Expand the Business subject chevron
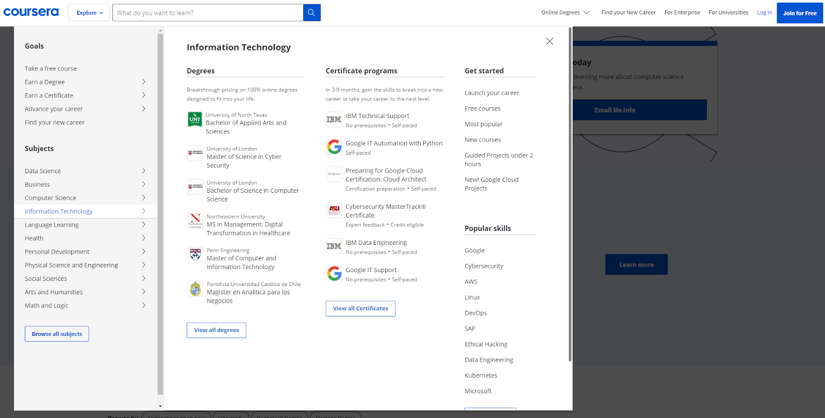 click(143, 184)
